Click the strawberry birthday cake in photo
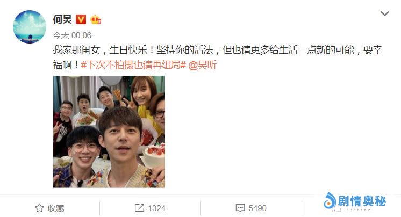Screen dimensions: 401x217 pos(154,155)
